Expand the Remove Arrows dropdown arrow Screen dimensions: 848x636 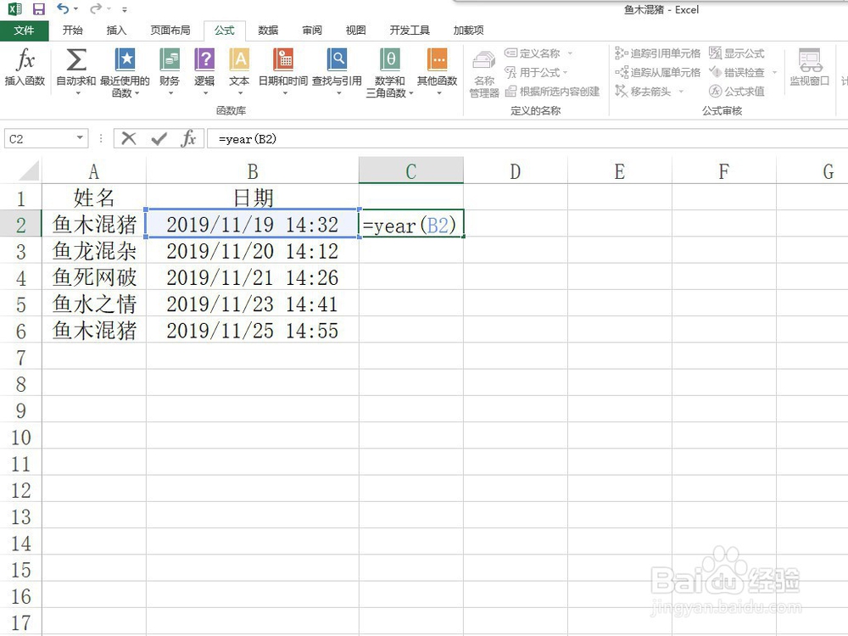(681, 92)
